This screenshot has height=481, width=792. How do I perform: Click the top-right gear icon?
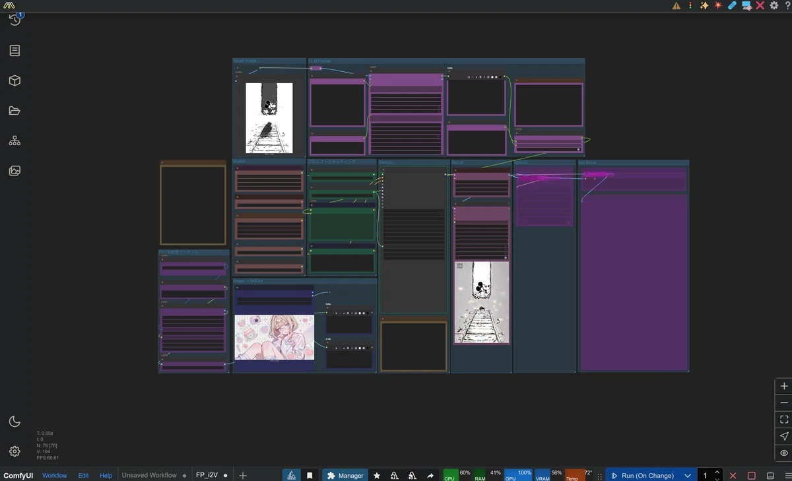click(x=774, y=5)
